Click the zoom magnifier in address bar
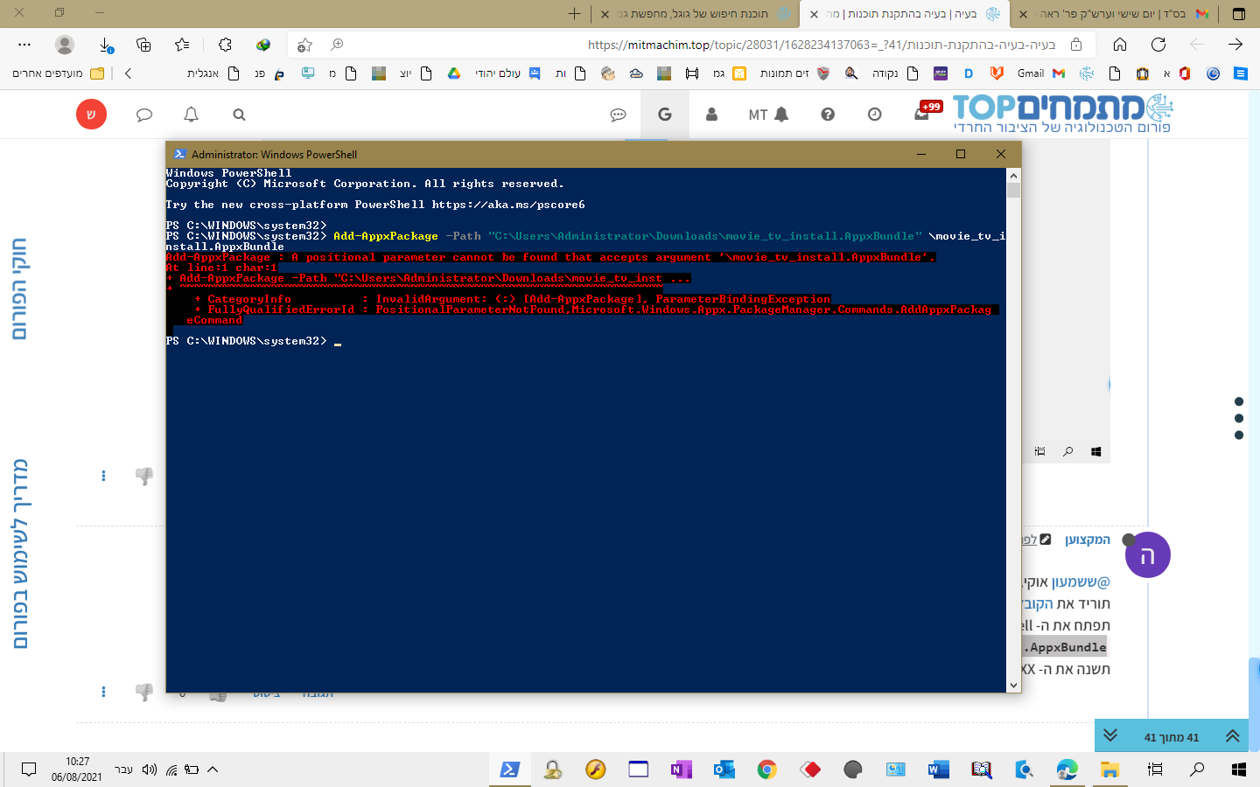The height and width of the screenshot is (787, 1260). pyautogui.click(x=338, y=45)
